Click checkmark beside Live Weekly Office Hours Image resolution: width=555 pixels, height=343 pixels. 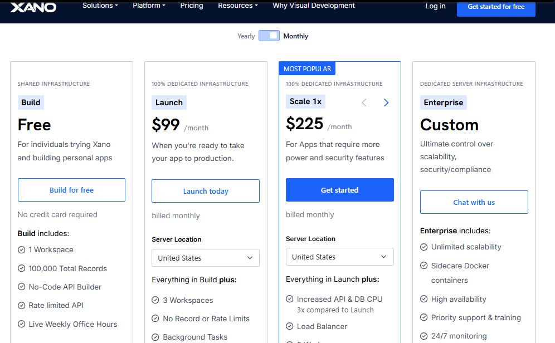22,324
